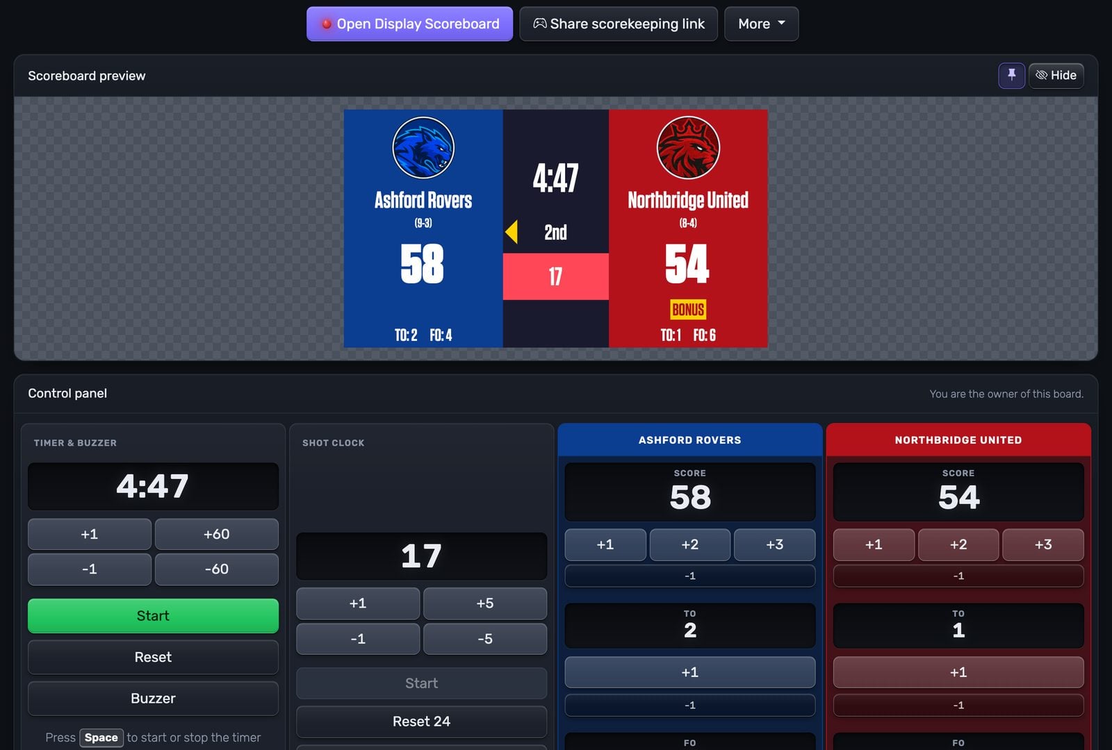Click the shot clock 17 display in control panel
Screen dimensions: 1112x750
click(422, 556)
